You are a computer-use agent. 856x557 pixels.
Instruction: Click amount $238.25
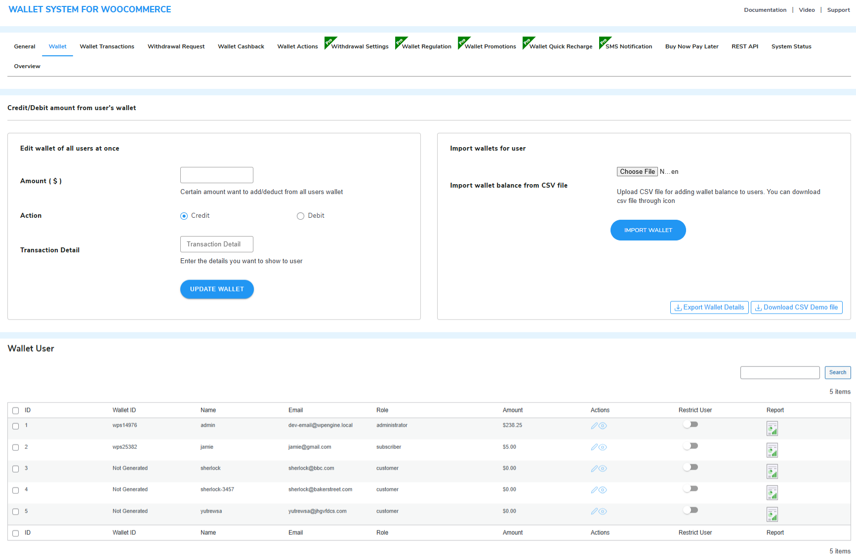tap(512, 425)
